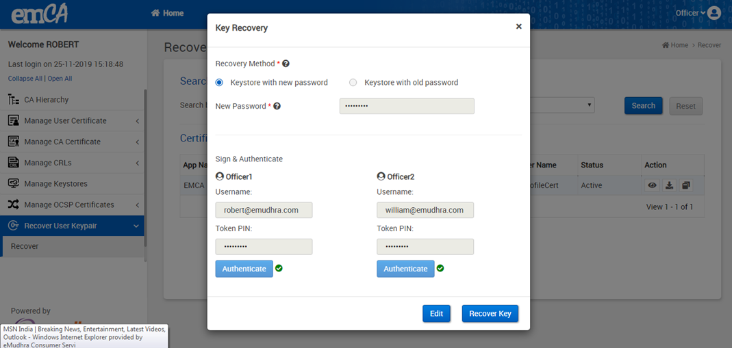This screenshot has height=348, width=732.
Task: Click the help icon beside New Password
Action: (277, 106)
